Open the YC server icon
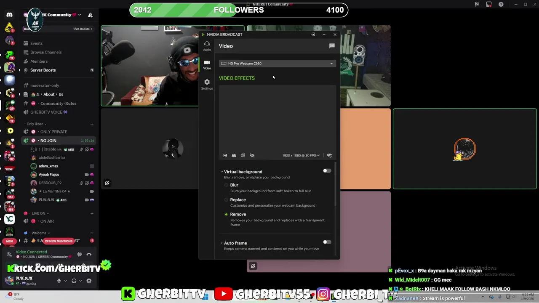539x303 pixels. pos(9,219)
